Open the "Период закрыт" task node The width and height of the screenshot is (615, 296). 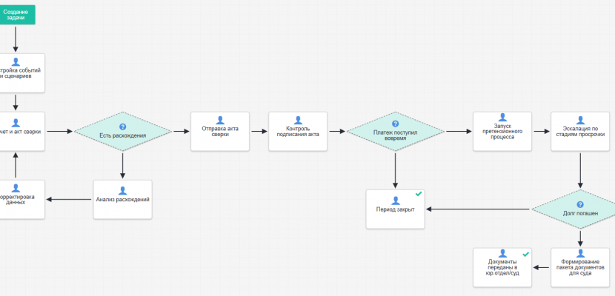coord(396,209)
